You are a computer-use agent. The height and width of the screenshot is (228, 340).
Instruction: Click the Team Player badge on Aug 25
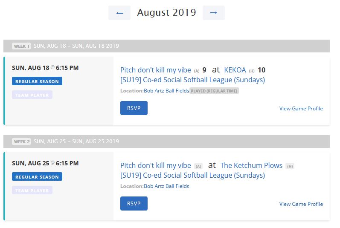[32, 190]
